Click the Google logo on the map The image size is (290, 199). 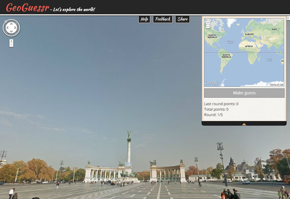point(212,83)
